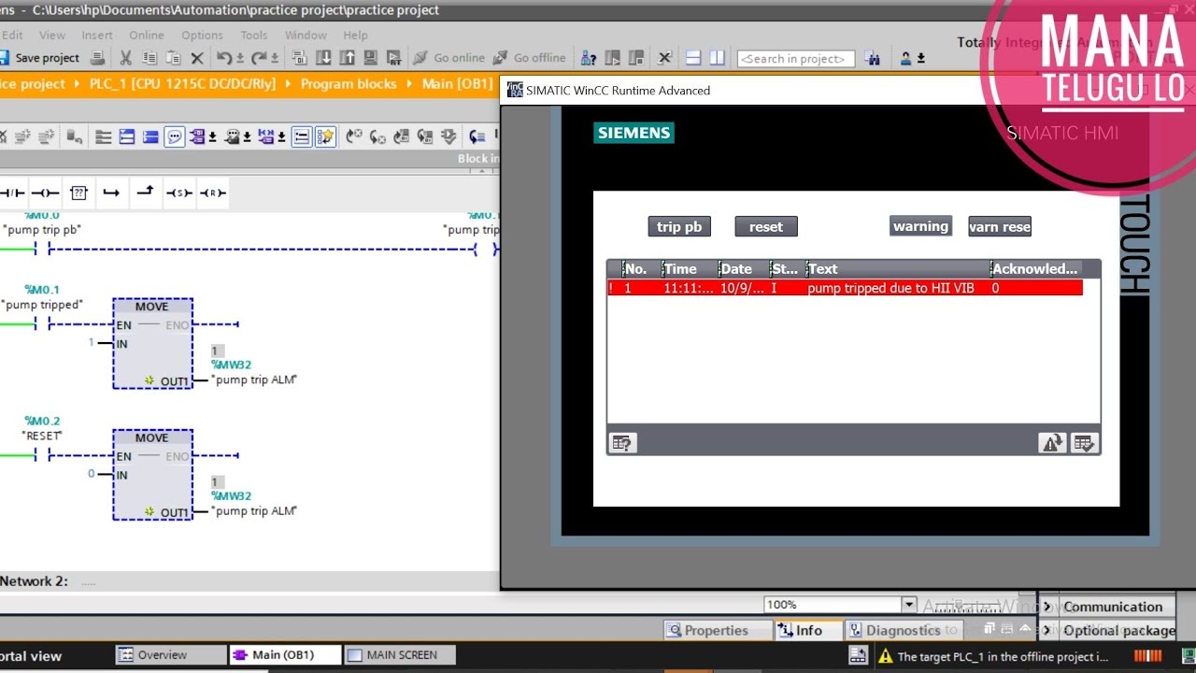Click the Upload from device icon
This screenshot has width=1196, height=673.
click(x=347, y=58)
